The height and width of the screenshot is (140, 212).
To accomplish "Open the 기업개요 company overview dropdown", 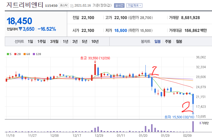I will [134, 5].
